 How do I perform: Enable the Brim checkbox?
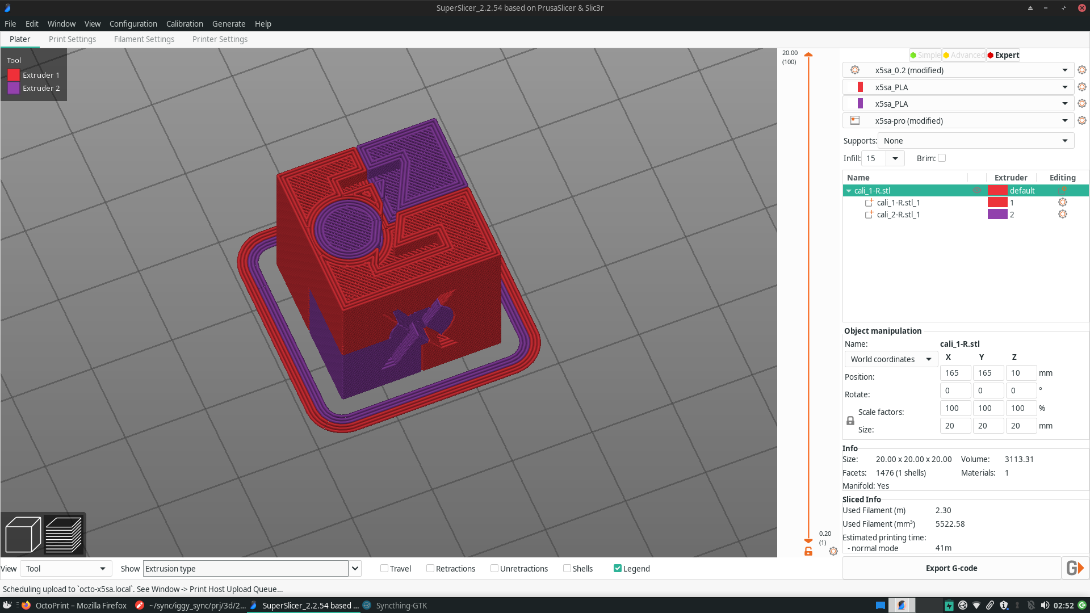942,158
